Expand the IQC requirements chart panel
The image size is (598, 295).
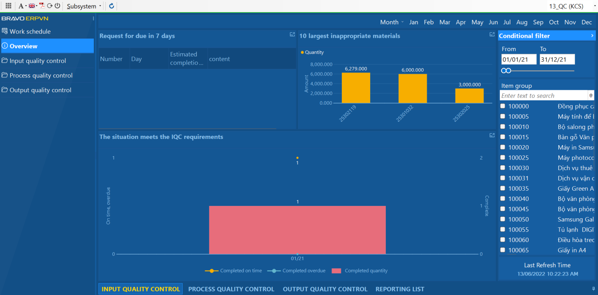click(x=492, y=135)
